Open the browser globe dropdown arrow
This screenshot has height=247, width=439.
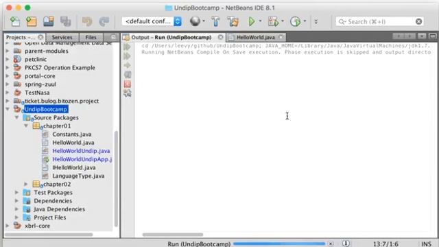pyautogui.click(x=204, y=21)
